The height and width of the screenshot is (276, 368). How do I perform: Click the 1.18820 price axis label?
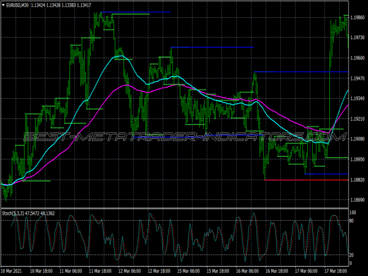[x=358, y=180]
